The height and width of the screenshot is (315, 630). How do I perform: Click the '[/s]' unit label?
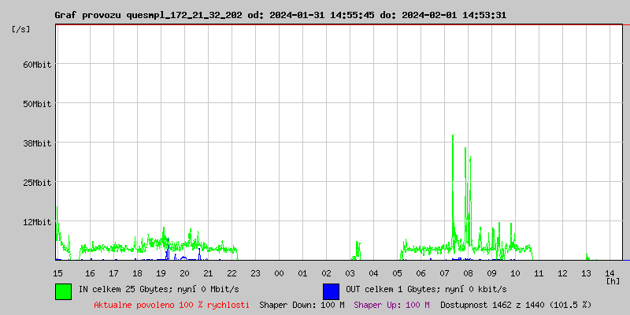click(x=21, y=29)
